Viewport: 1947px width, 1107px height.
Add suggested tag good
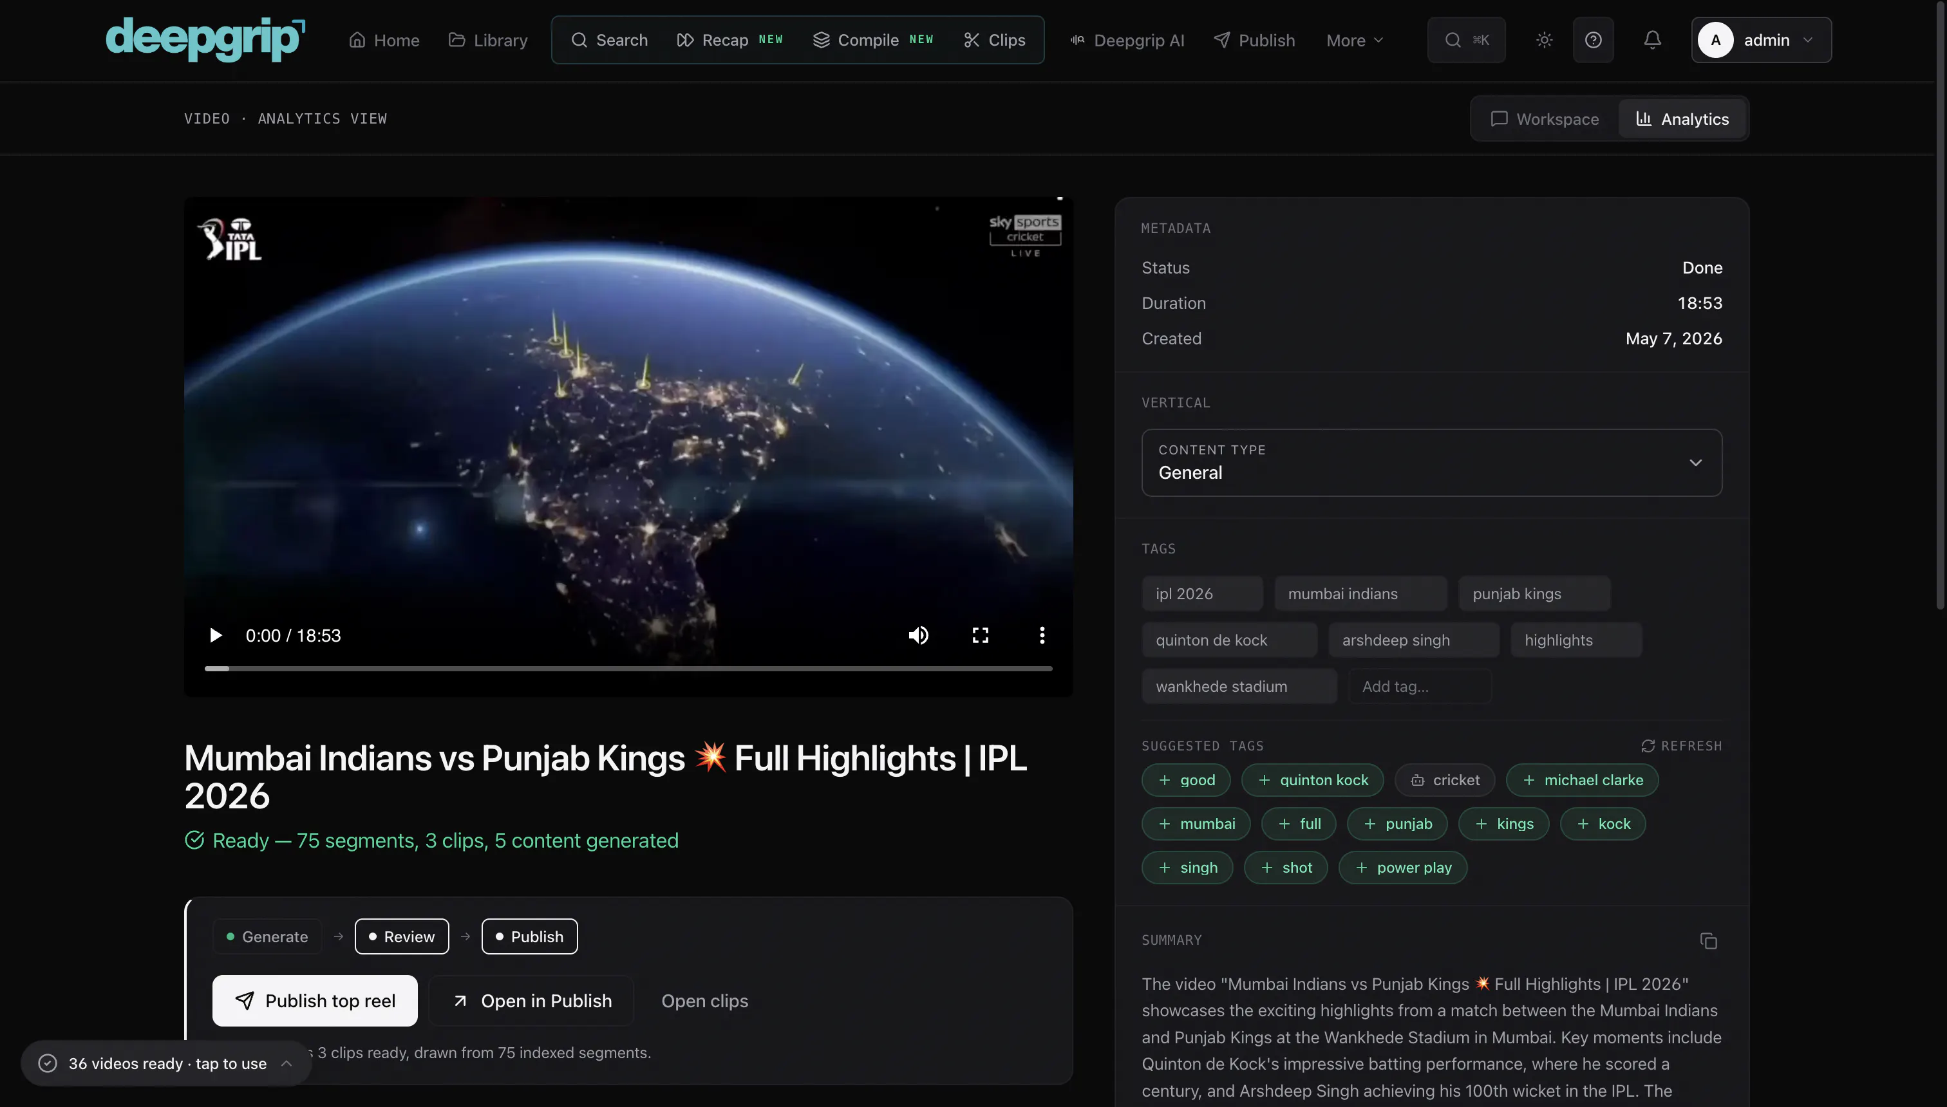coord(1186,779)
